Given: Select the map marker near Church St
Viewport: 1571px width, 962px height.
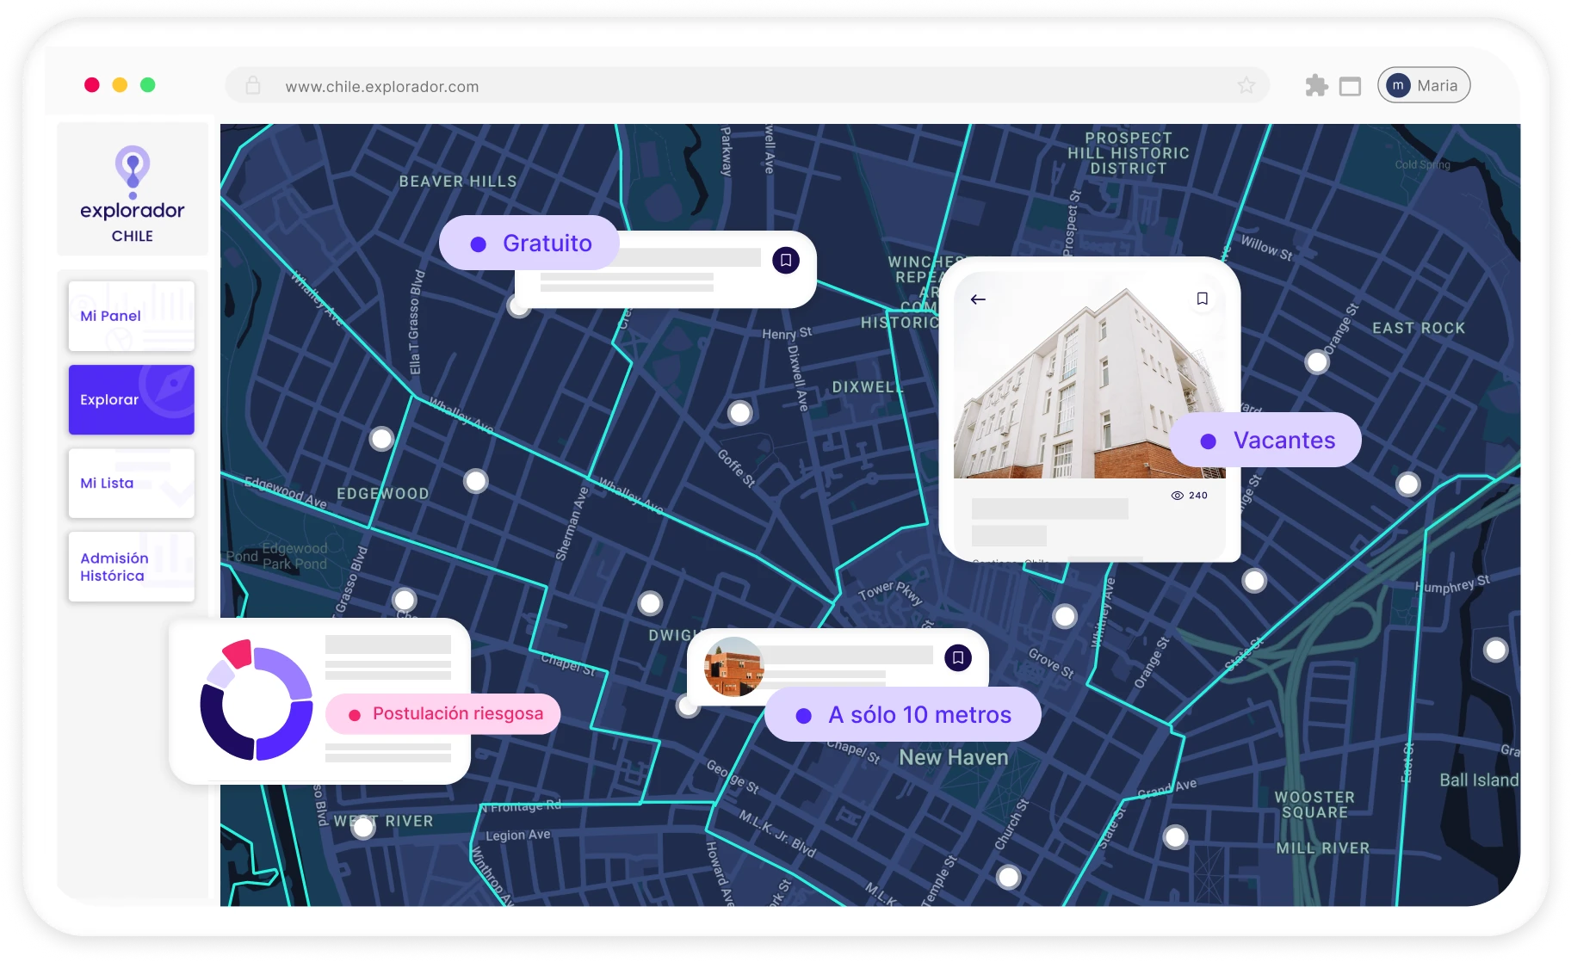Looking at the screenshot, I should tap(1009, 877).
